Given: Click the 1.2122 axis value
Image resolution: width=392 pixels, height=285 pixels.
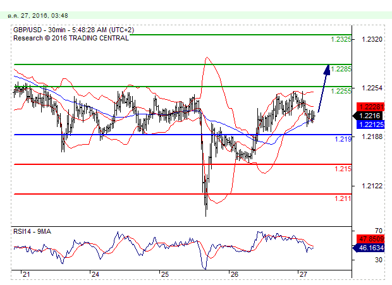Looking at the screenshot, I should click(x=372, y=186).
